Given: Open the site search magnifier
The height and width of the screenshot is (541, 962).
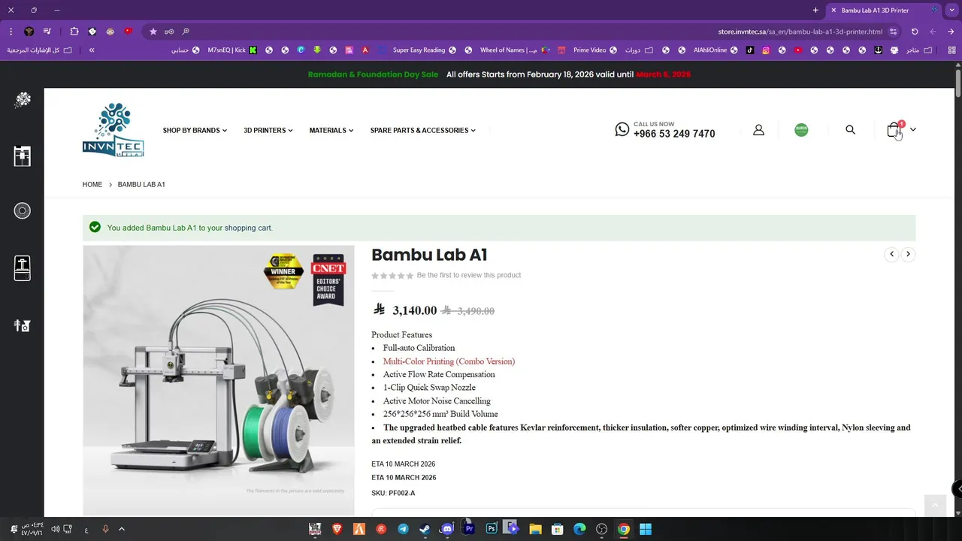Looking at the screenshot, I should 850,130.
